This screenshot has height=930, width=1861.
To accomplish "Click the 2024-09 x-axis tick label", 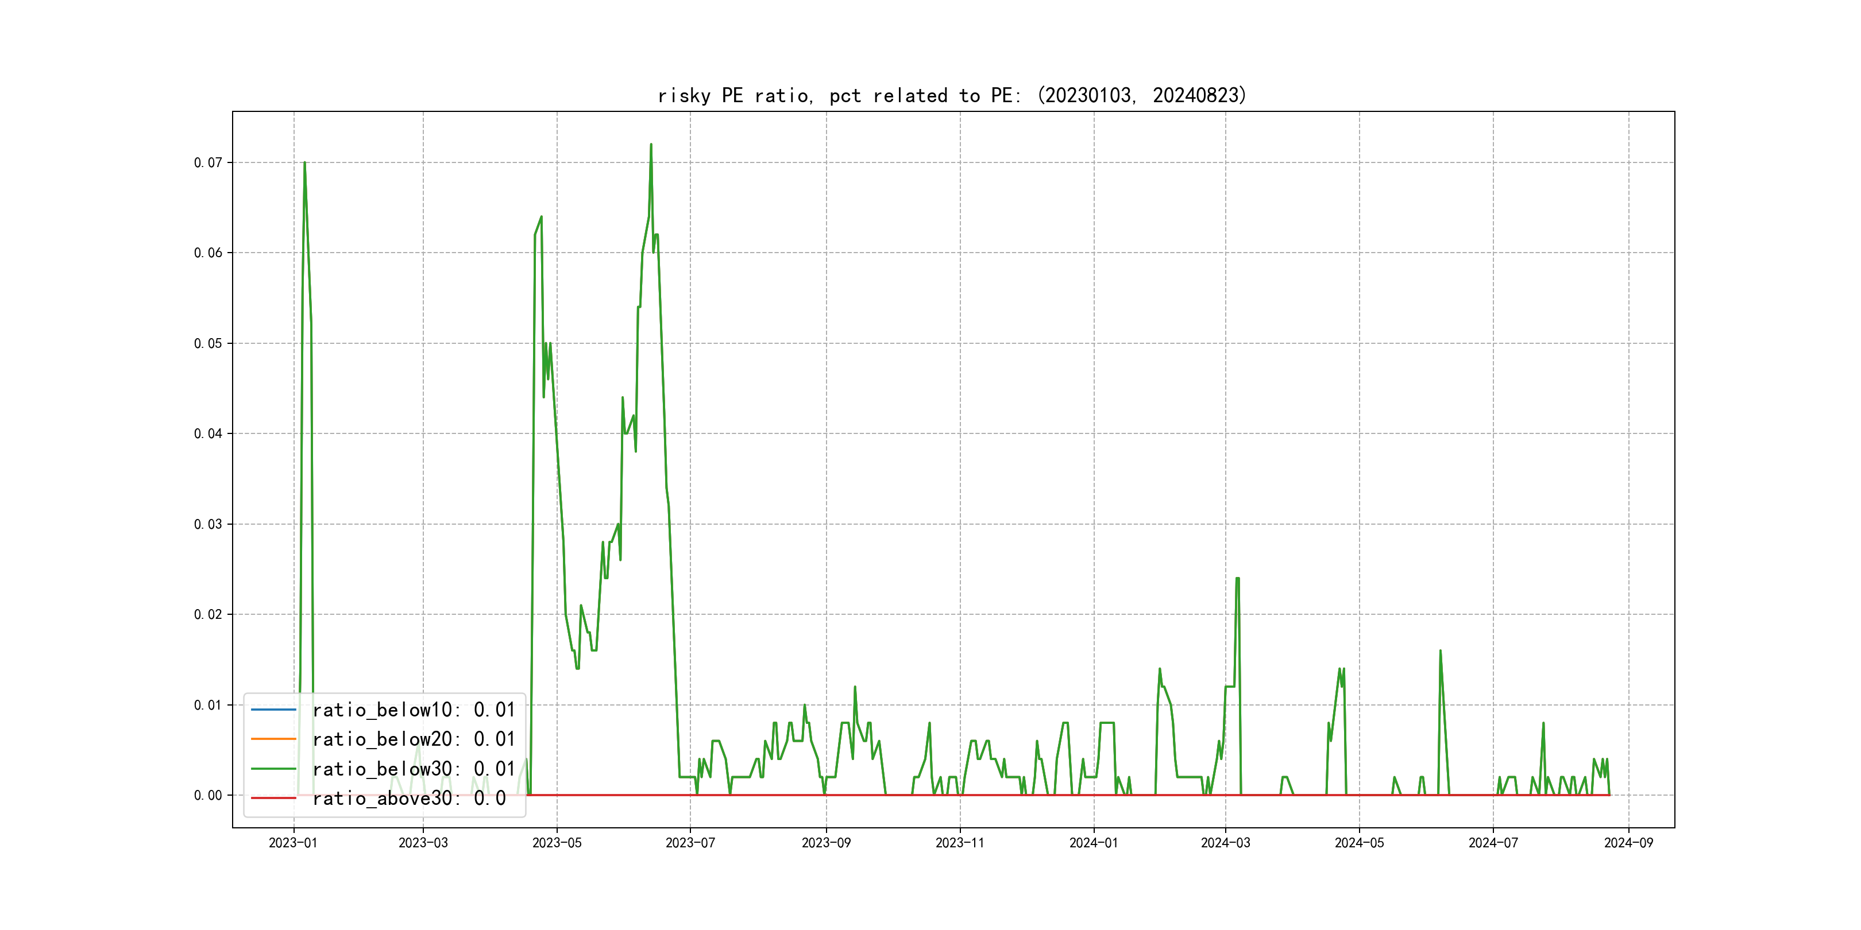I will [1628, 843].
